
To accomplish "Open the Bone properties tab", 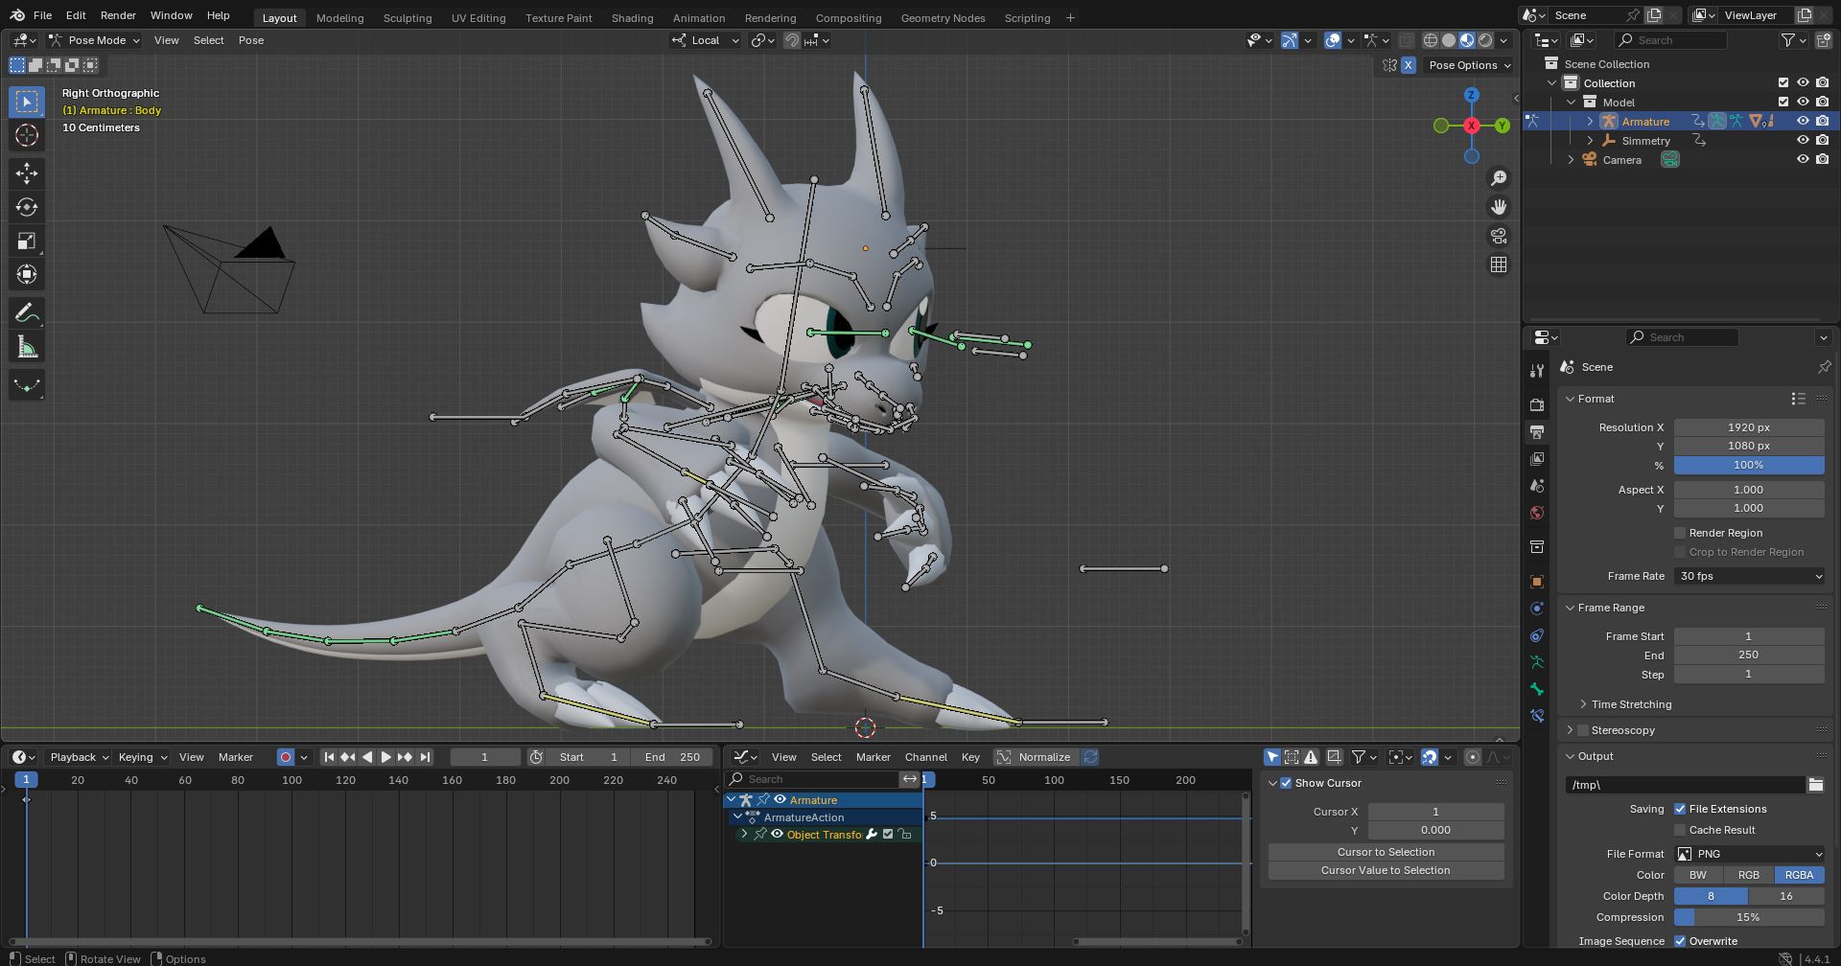I will (1537, 689).
